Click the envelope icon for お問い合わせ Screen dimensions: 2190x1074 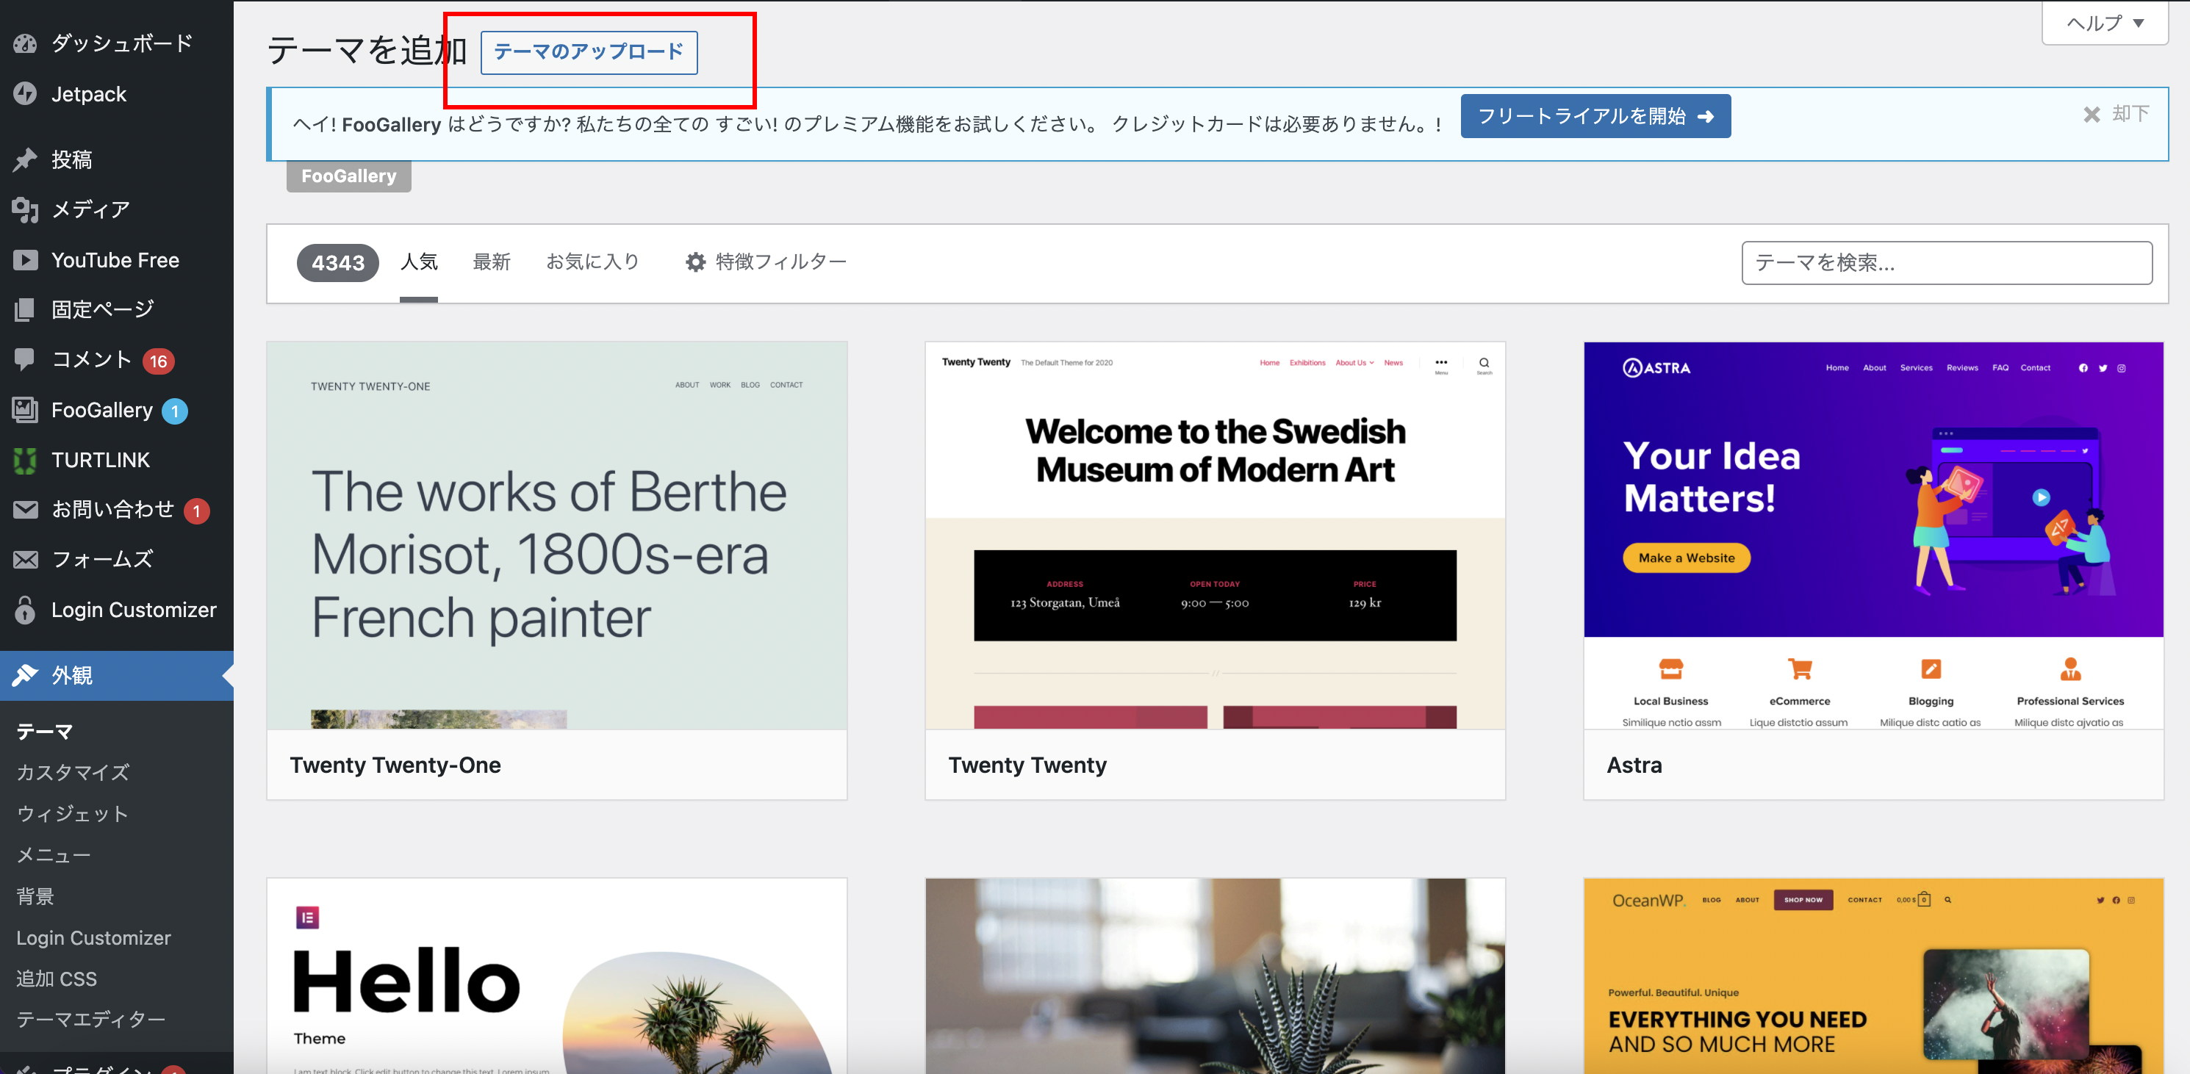click(x=26, y=509)
